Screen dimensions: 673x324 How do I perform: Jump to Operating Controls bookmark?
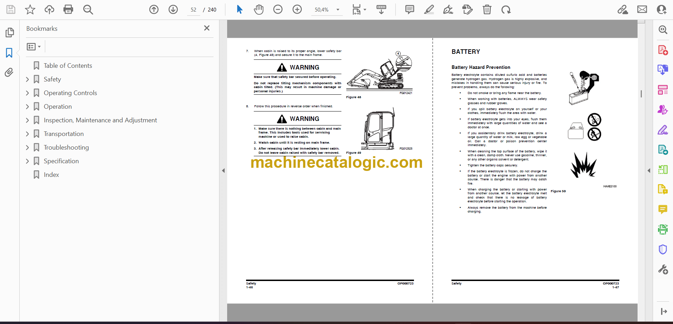(70, 93)
